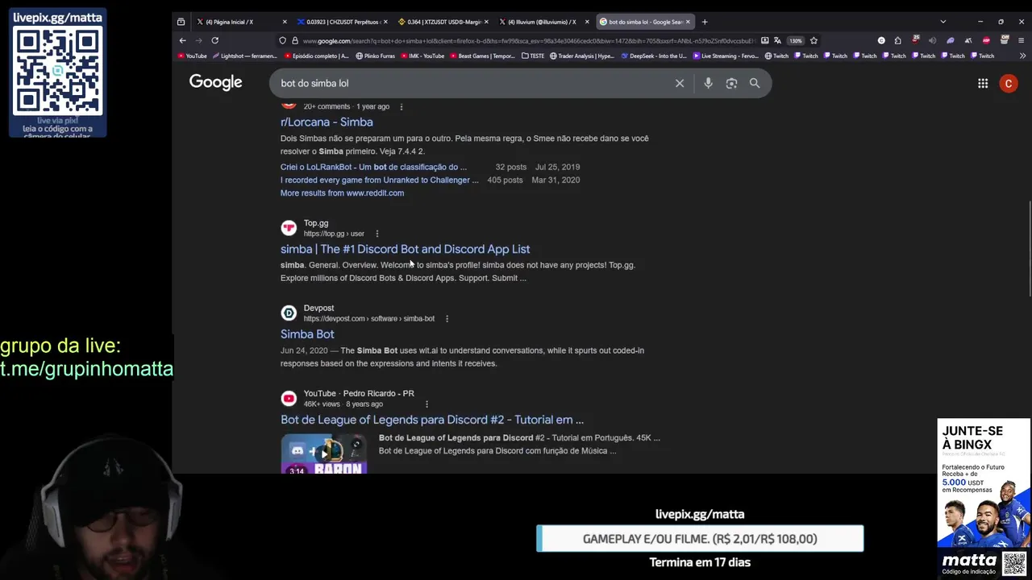Open options for the Devpost result
The height and width of the screenshot is (580, 1032).
(x=447, y=318)
